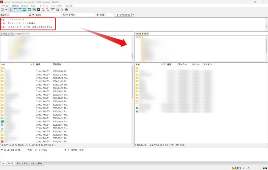Expand the ローカル サイト path dropdown

[132, 34]
